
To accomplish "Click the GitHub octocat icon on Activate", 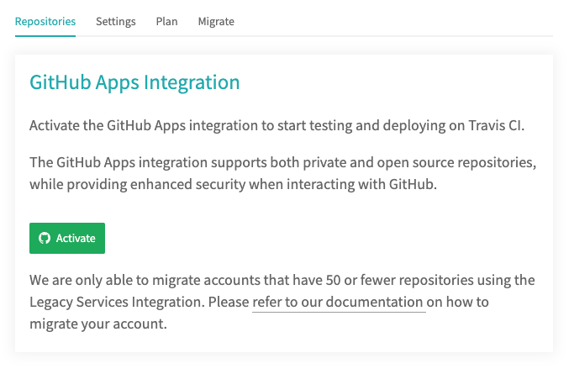I will (x=45, y=239).
